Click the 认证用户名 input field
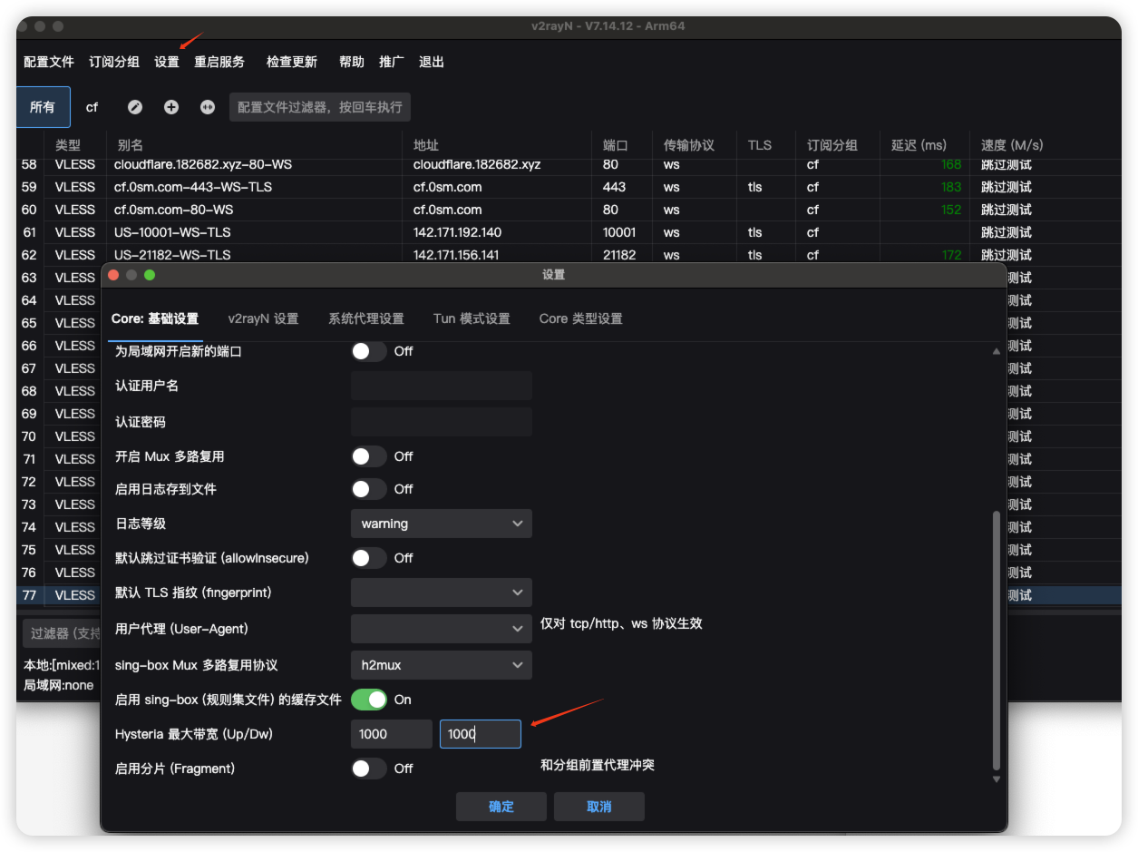 pyautogui.click(x=441, y=386)
